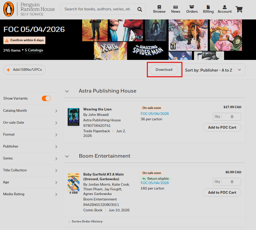Screen dimensions: 256x230
Task: Open the Account person icon
Action: click(225, 7)
